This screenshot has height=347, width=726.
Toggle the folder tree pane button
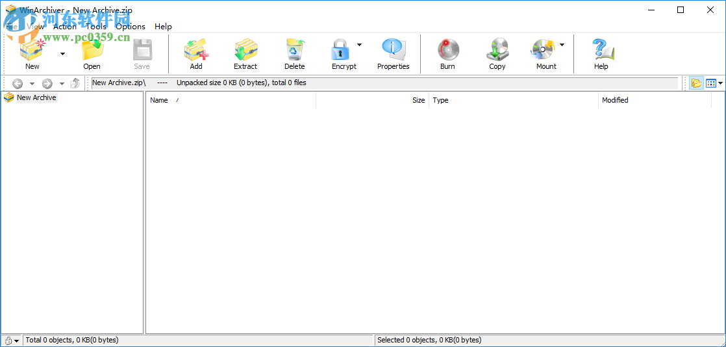(x=696, y=83)
